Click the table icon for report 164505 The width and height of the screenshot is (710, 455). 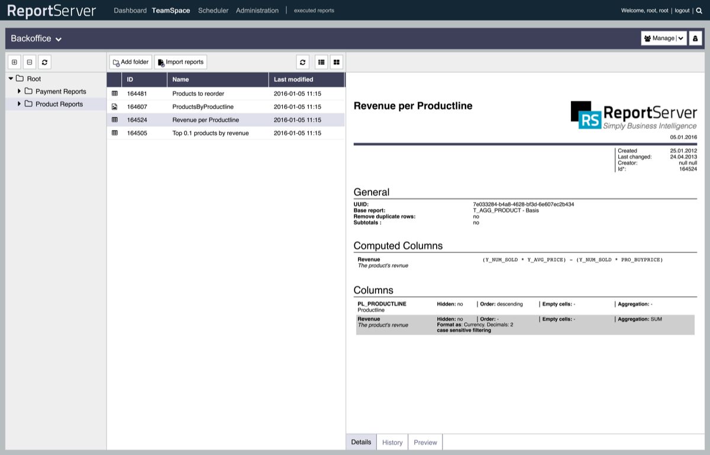pos(115,133)
